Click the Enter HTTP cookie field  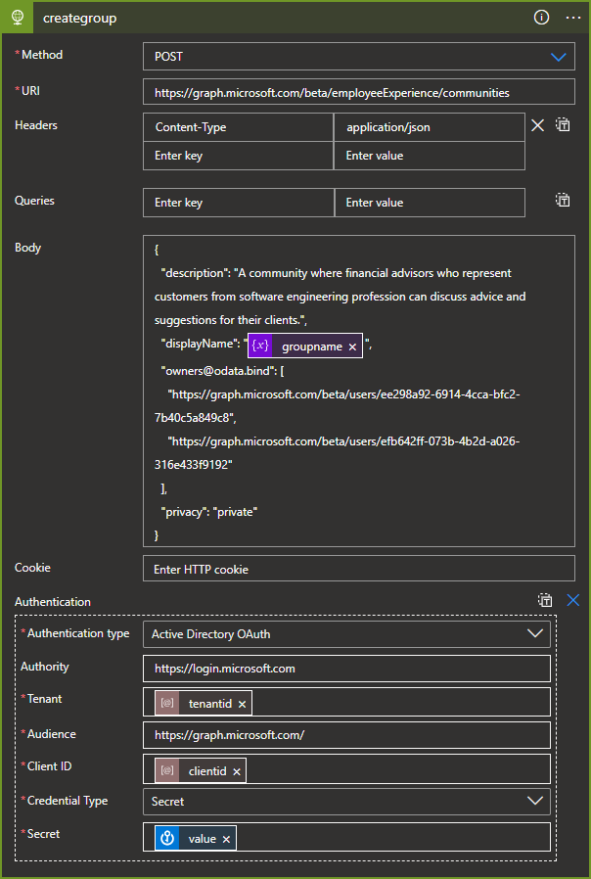click(358, 569)
